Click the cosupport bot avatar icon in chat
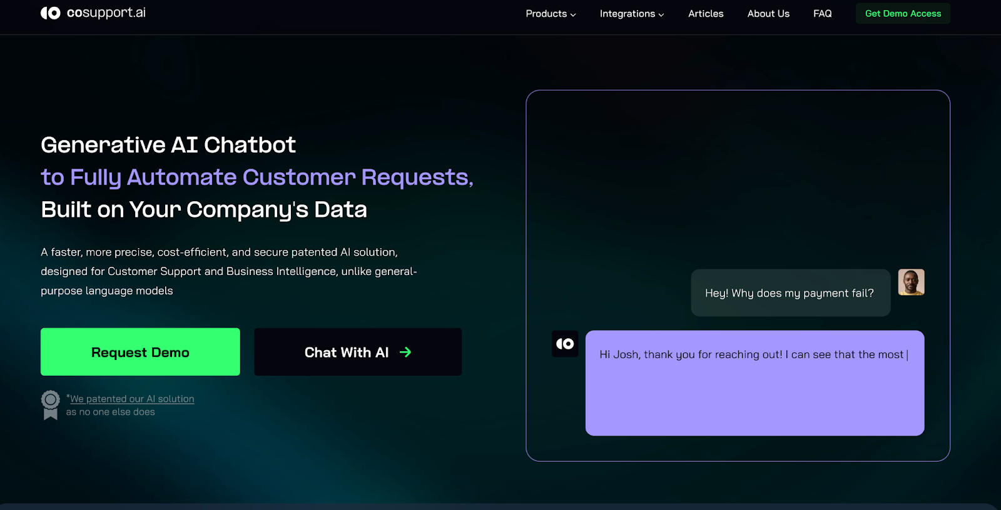 pyautogui.click(x=565, y=344)
